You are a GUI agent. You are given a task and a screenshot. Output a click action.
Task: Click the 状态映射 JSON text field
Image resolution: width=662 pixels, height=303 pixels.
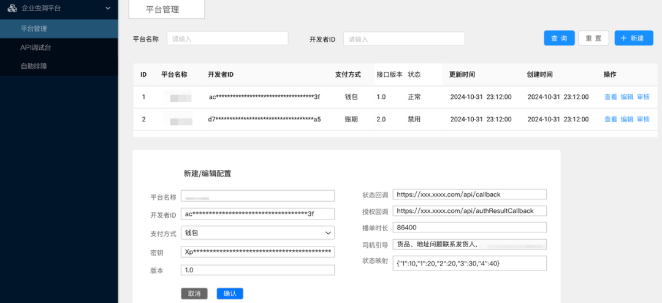[470, 263]
